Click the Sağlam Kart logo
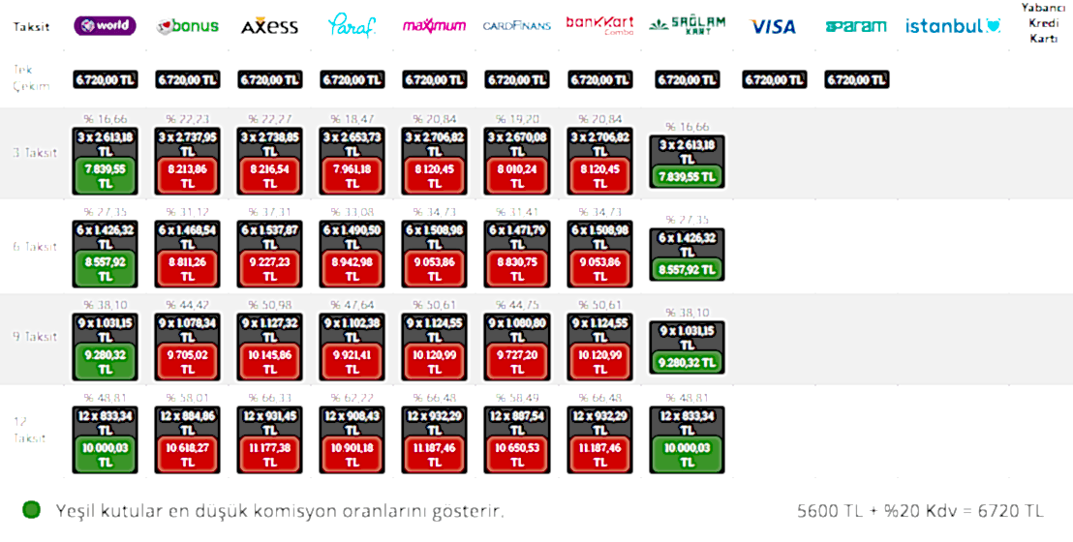This screenshot has width=1073, height=542. tap(687, 25)
